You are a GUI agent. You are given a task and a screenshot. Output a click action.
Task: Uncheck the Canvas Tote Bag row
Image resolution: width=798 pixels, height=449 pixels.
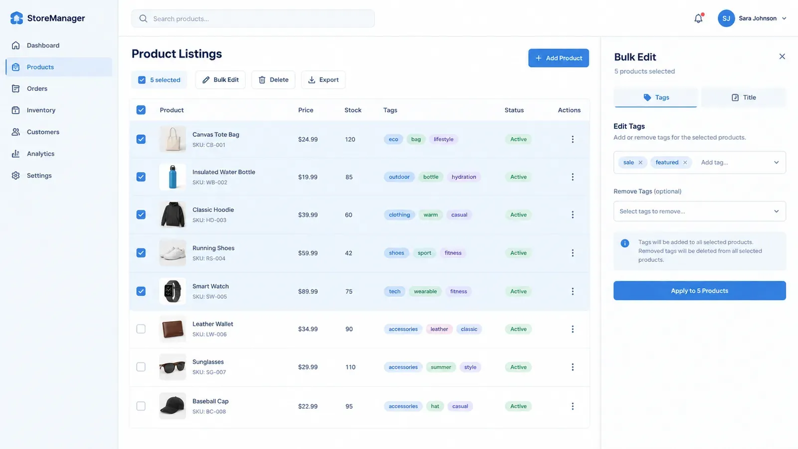tap(141, 139)
